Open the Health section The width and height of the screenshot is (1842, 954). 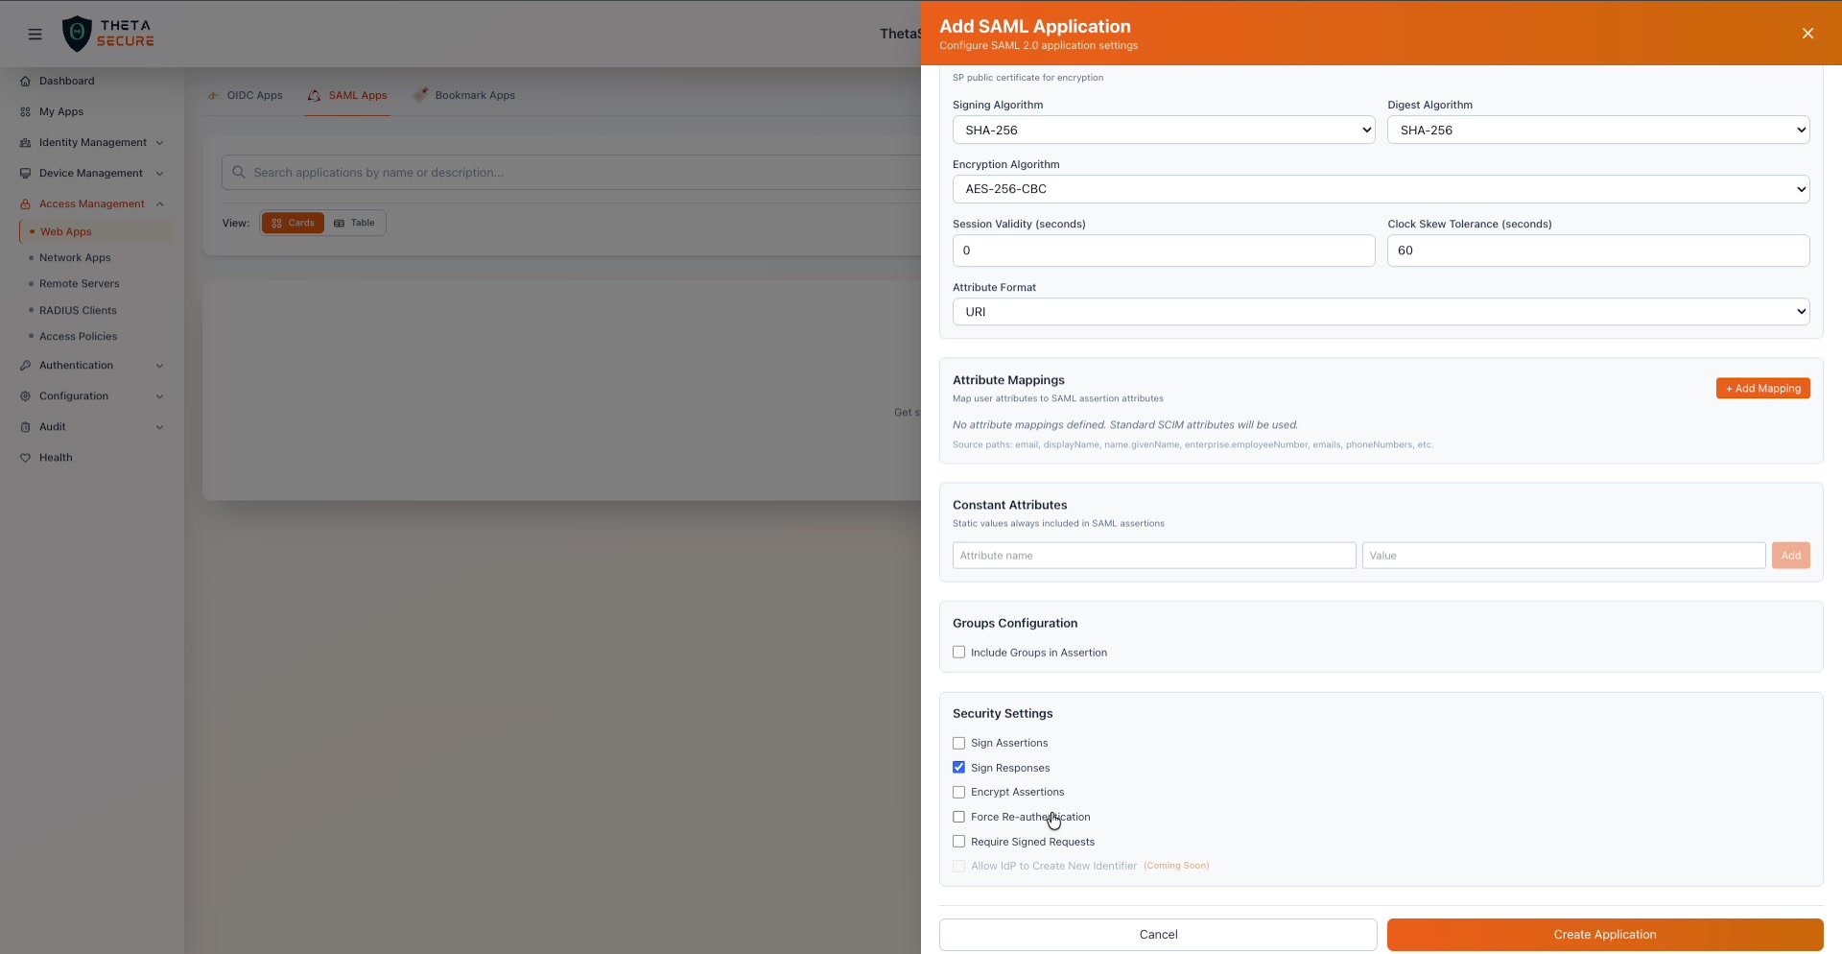[x=55, y=457]
